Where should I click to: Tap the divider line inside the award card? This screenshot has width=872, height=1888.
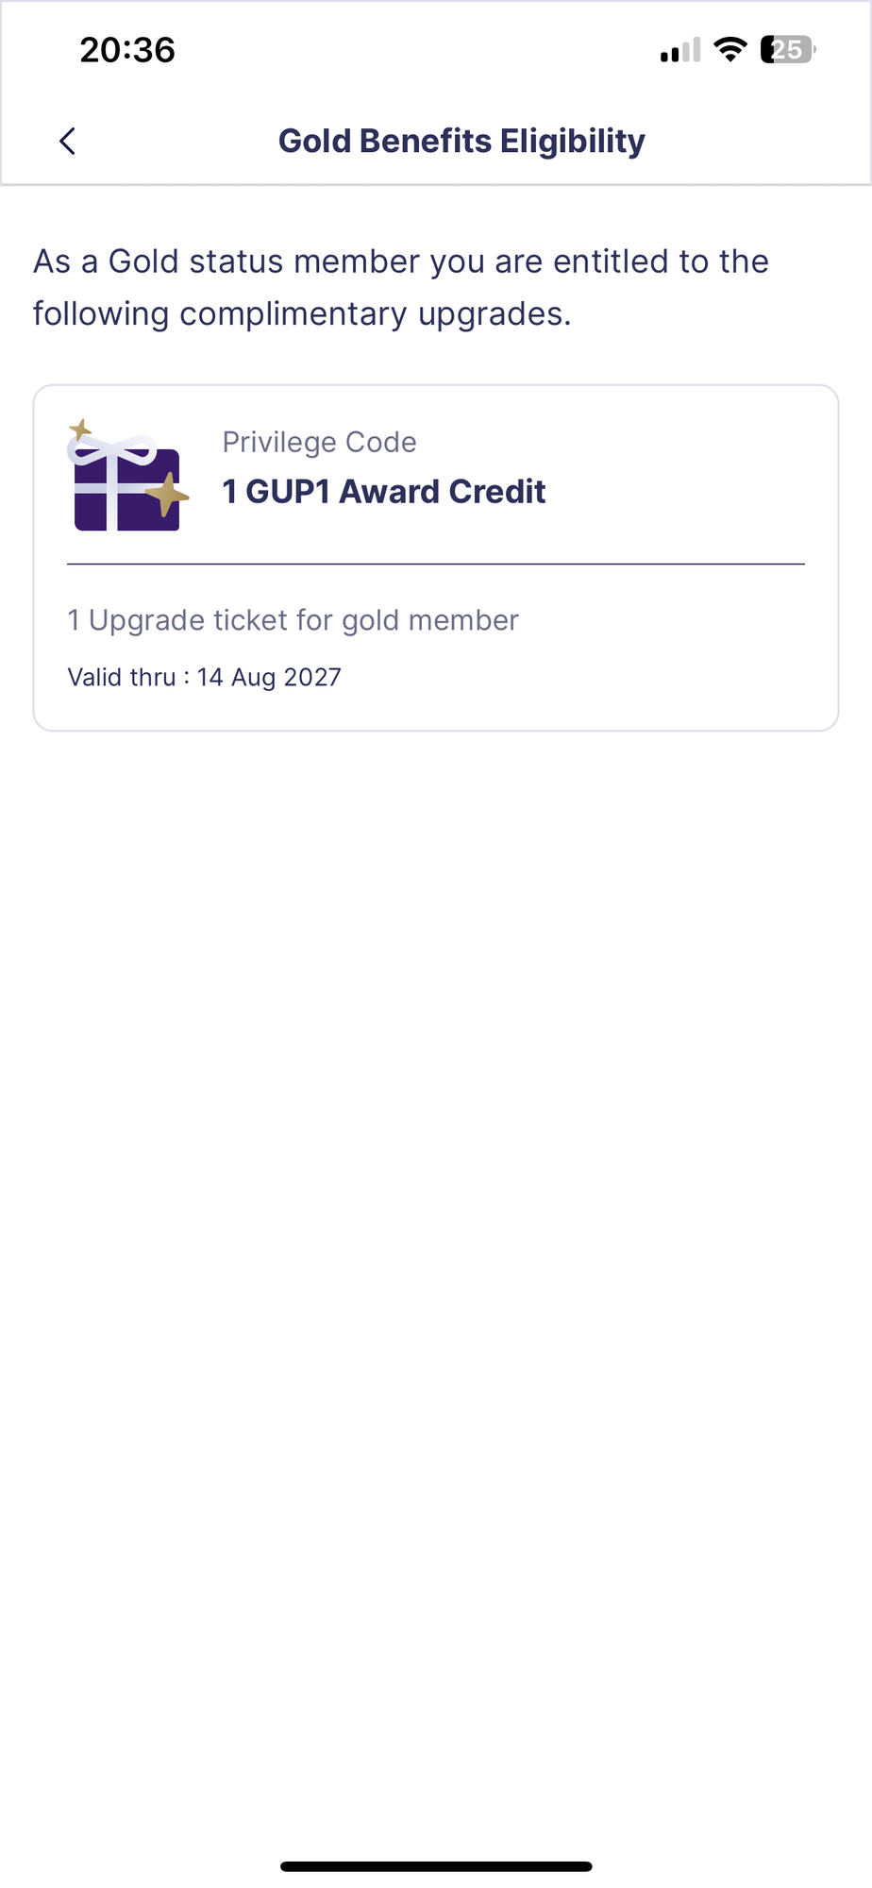[436, 565]
